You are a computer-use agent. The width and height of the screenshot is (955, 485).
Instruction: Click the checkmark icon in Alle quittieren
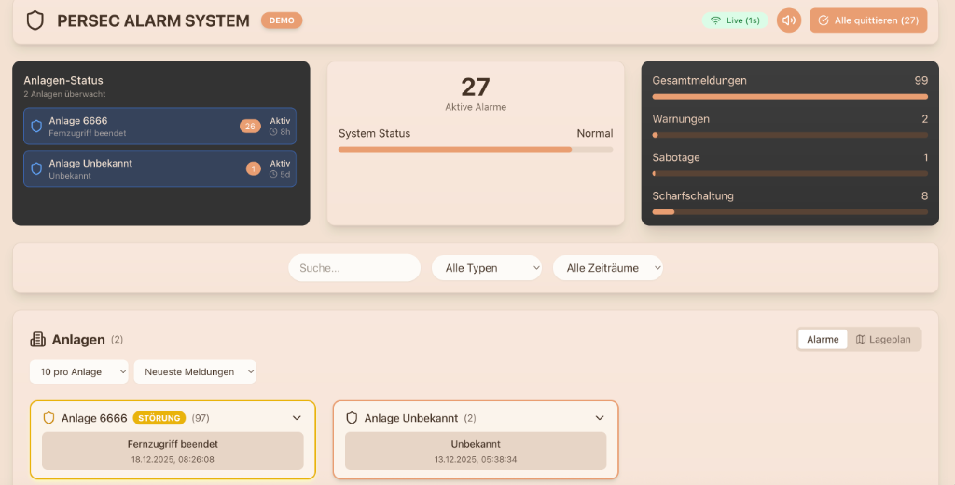pos(824,20)
